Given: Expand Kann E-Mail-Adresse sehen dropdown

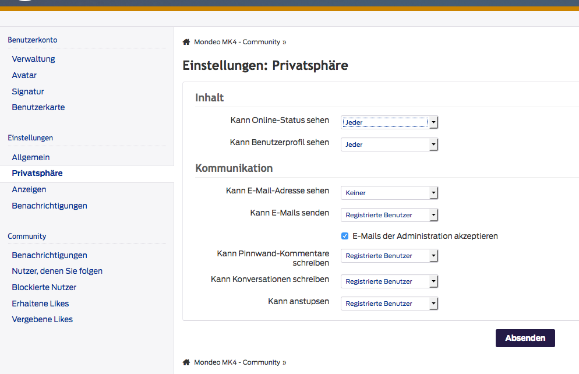Looking at the screenshot, I should coord(389,193).
